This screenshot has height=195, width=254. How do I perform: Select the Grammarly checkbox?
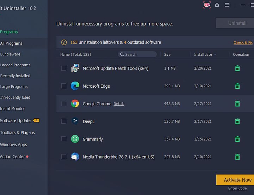tap(64, 139)
